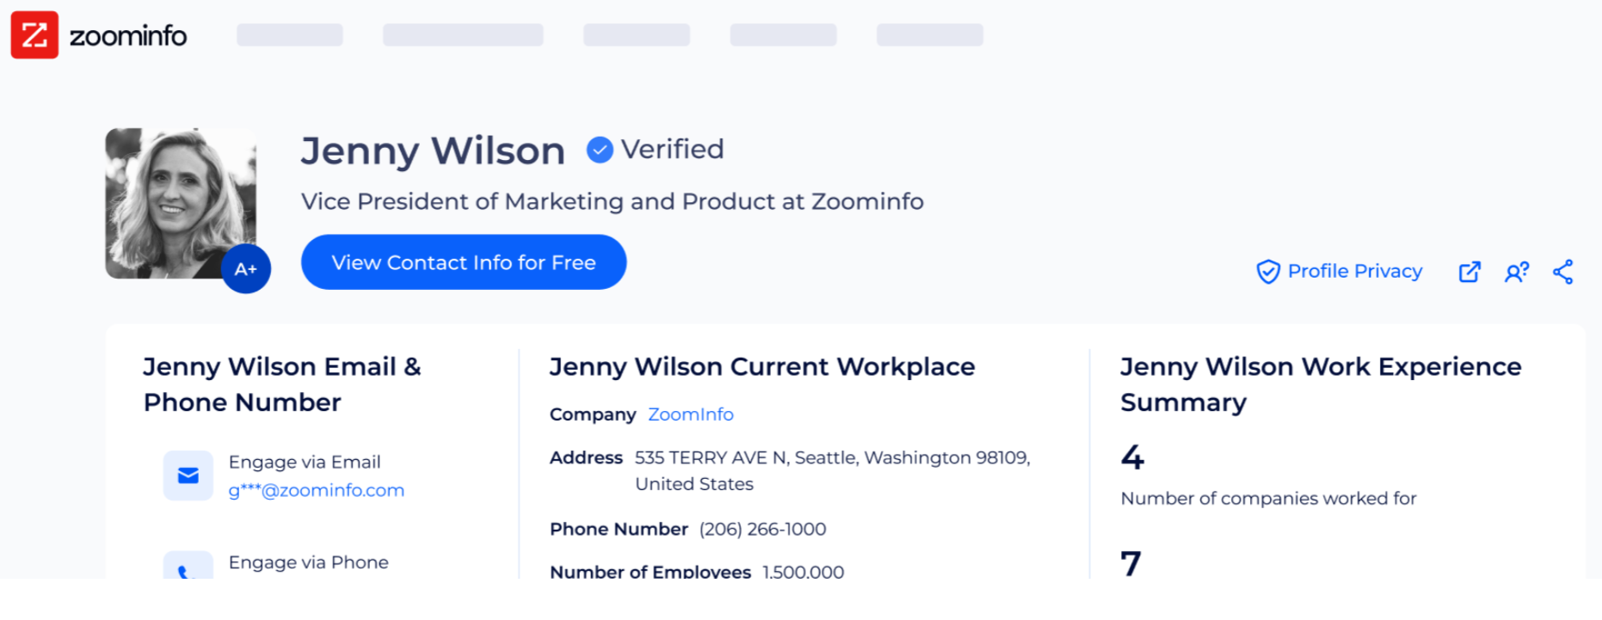Click Jenny Wilson's profile photo

click(x=181, y=203)
